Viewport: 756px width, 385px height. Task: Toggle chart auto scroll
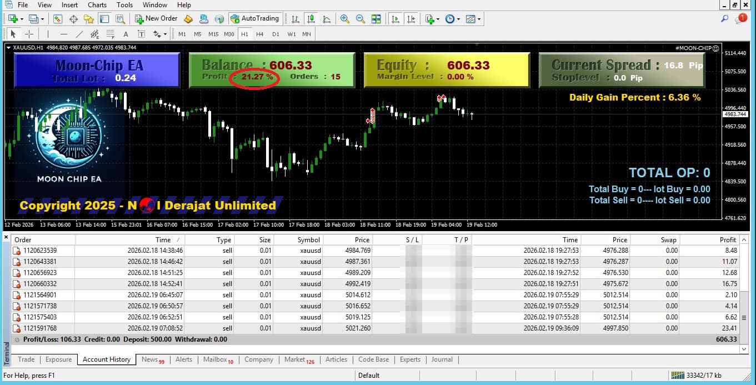tap(395, 18)
